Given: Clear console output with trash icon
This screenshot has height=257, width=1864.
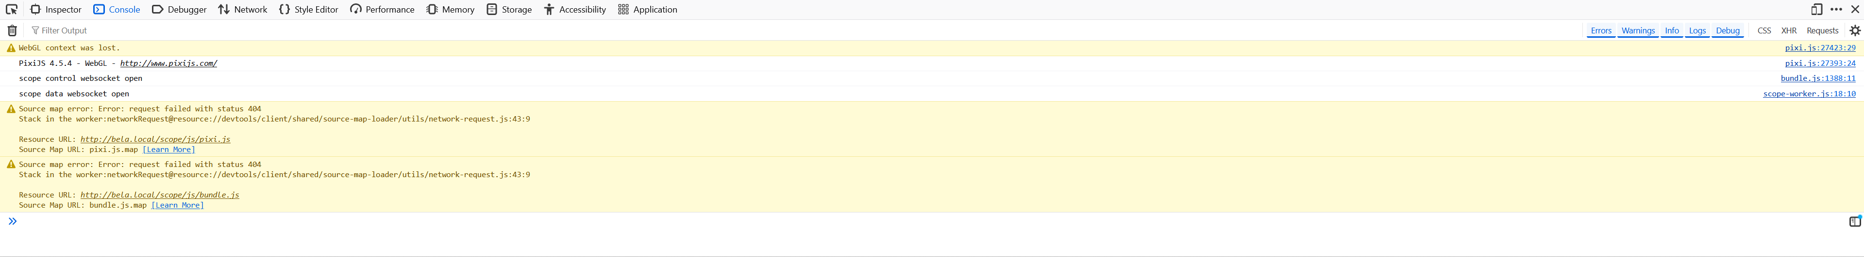Looking at the screenshot, I should tap(12, 30).
